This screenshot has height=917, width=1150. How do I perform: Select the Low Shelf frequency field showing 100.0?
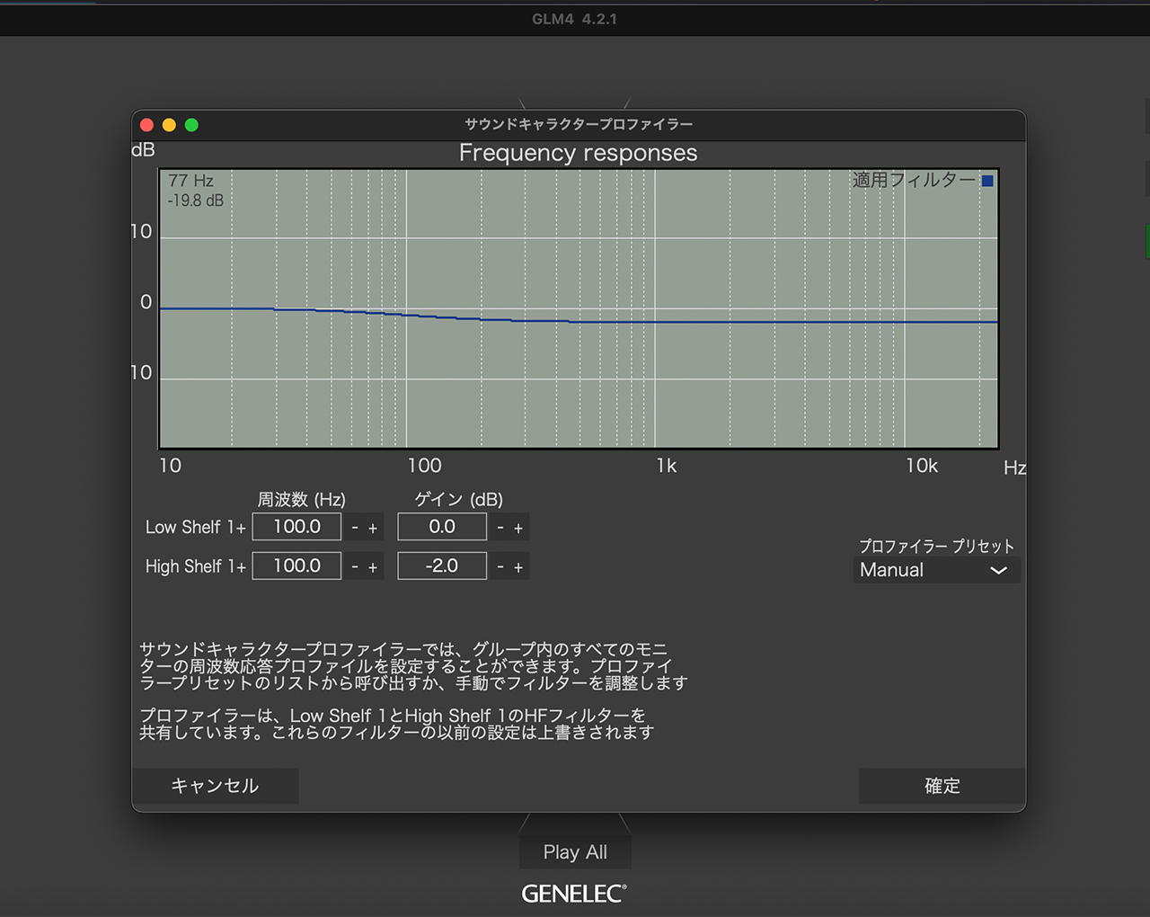tap(296, 527)
